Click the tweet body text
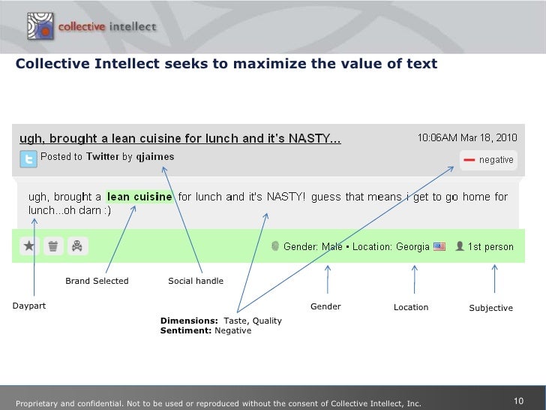Viewport: 546px width, 410px height. point(268,203)
